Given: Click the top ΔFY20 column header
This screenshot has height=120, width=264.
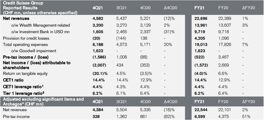Looking at the screenshot, I should (249, 8).
